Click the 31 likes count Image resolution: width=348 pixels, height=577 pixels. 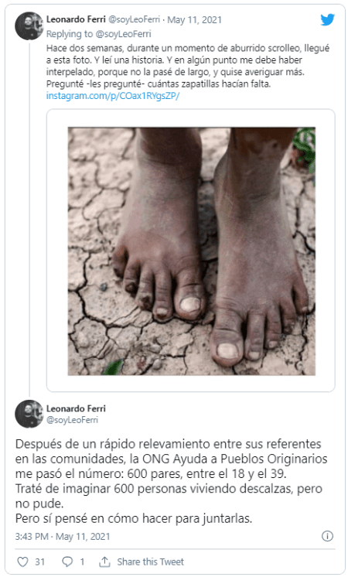point(39,562)
